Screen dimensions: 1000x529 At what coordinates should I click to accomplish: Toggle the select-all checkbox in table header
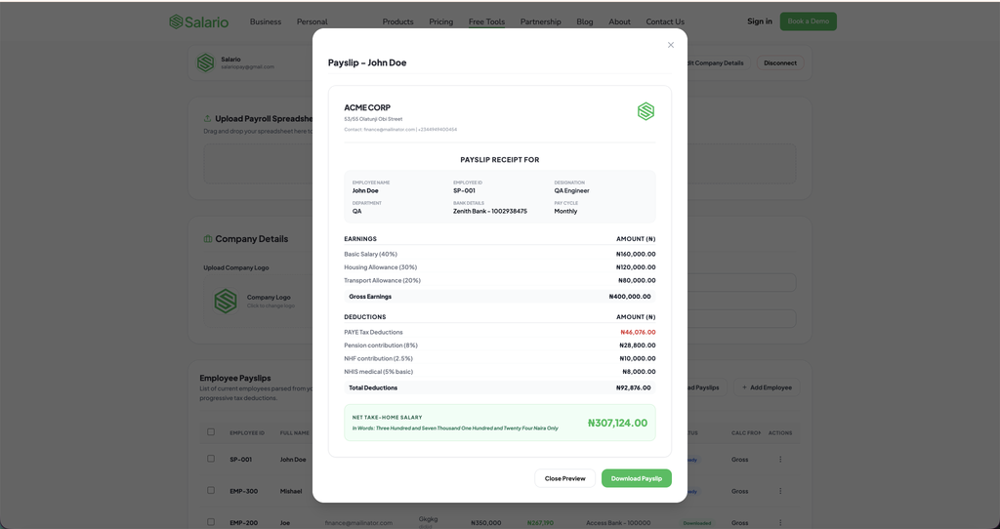pos(211,432)
